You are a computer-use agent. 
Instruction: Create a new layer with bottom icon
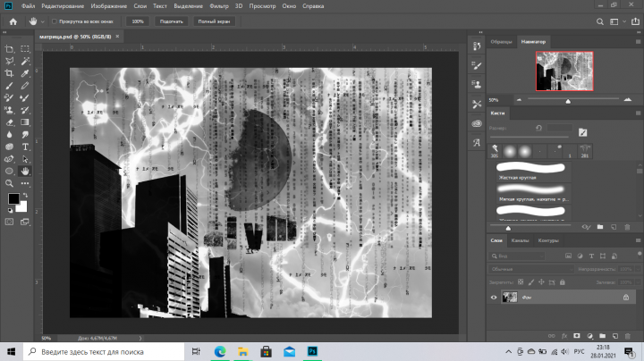pyautogui.click(x=614, y=336)
